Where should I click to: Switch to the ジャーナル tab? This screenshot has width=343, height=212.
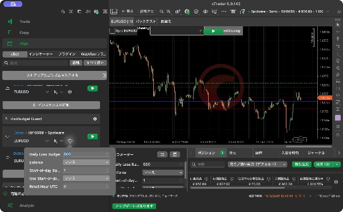click(x=316, y=153)
